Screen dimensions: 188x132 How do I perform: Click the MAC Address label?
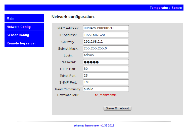click(x=68, y=28)
